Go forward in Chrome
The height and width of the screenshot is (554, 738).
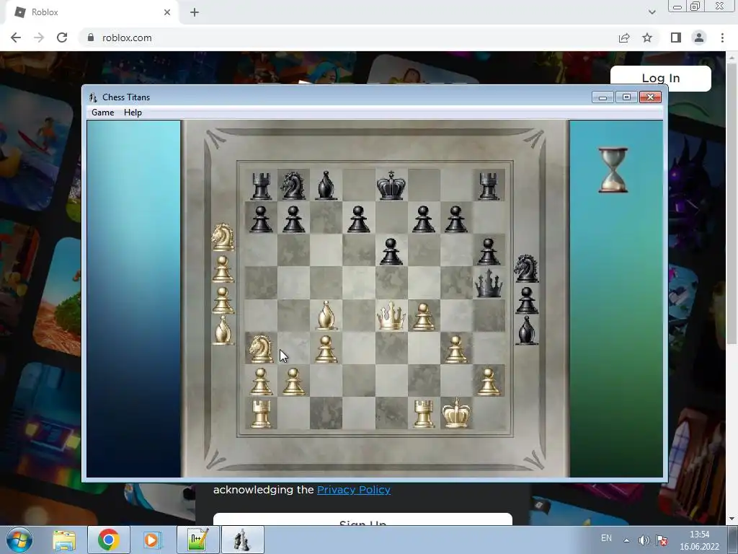[x=39, y=38]
